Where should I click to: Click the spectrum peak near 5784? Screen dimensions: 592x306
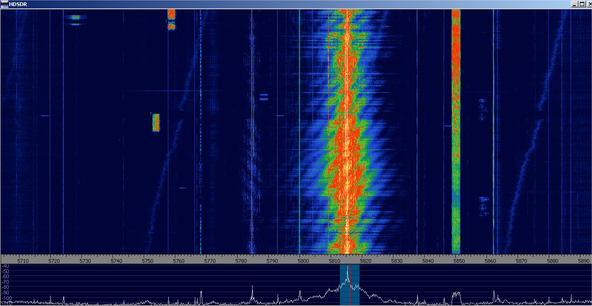[252, 293]
